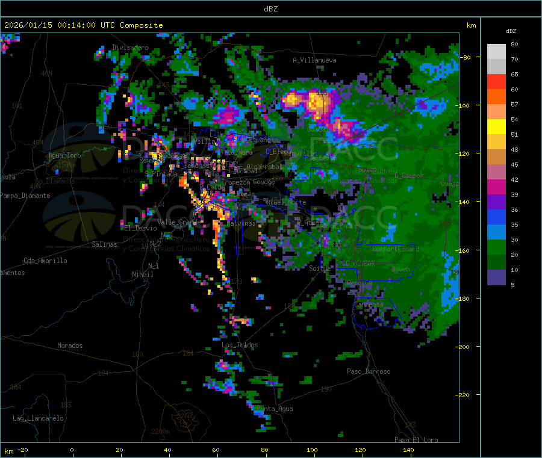Screen dimensions: 542x458
Task: Click the Lag.Llancanelo map label
Action: click(x=38, y=418)
